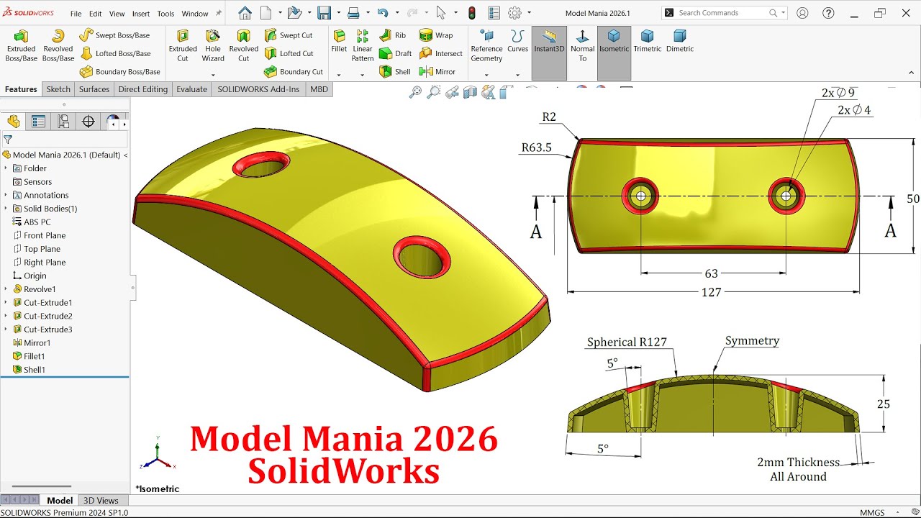Image resolution: width=921 pixels, height=518 pixels.
Task: Open the Hole Wizard dropdown arrow
Action: click(x=213, y=75)
